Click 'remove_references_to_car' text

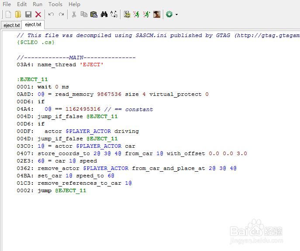pos(79,183)
